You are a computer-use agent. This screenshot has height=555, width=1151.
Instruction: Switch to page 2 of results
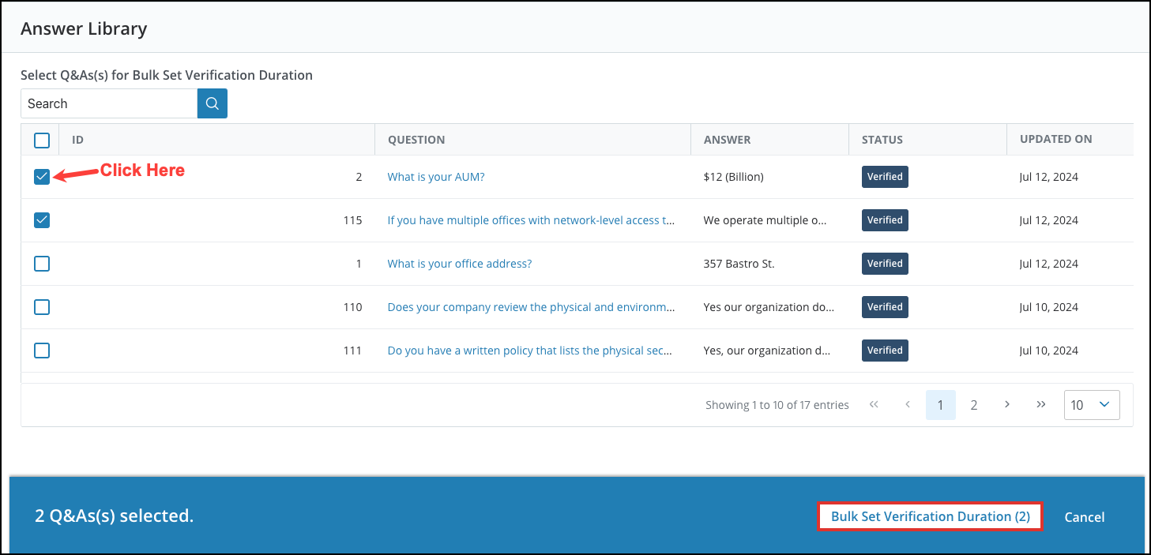point(973,404)
